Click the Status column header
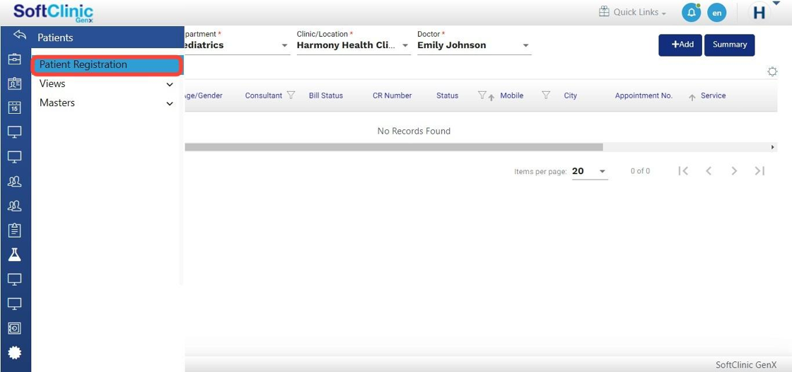 (447, 95)
